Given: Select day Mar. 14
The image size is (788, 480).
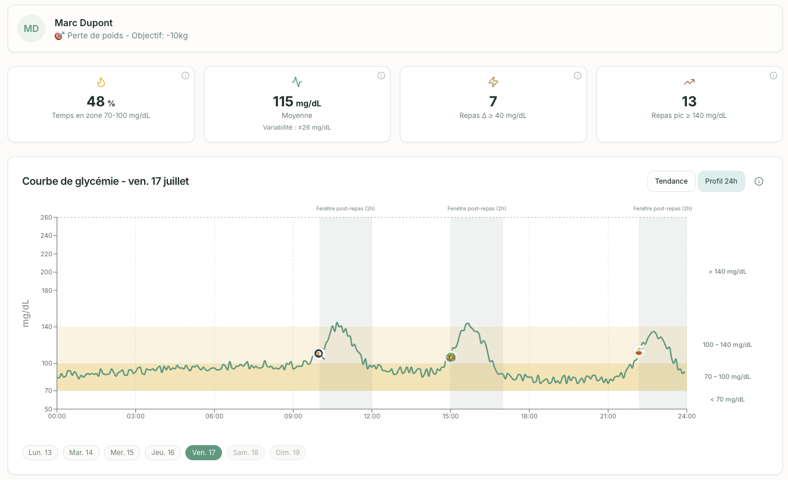Looking at the screenshot, I should tap(81, 453).
